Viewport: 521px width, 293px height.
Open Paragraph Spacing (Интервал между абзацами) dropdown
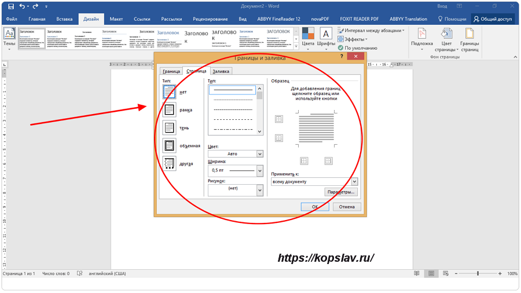click(x=371, y=30)
